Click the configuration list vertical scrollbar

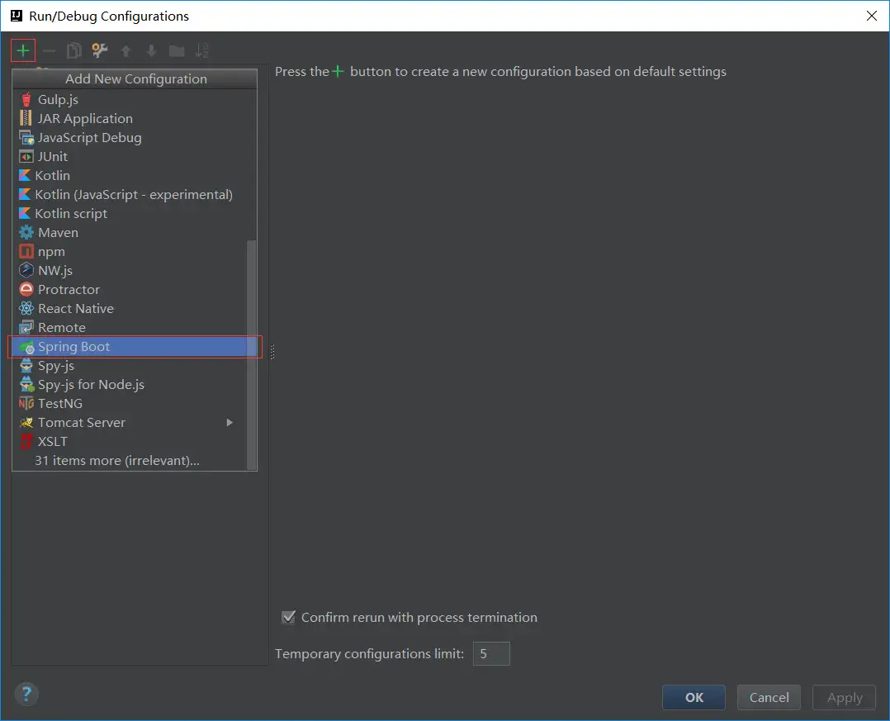click(252, 355)
